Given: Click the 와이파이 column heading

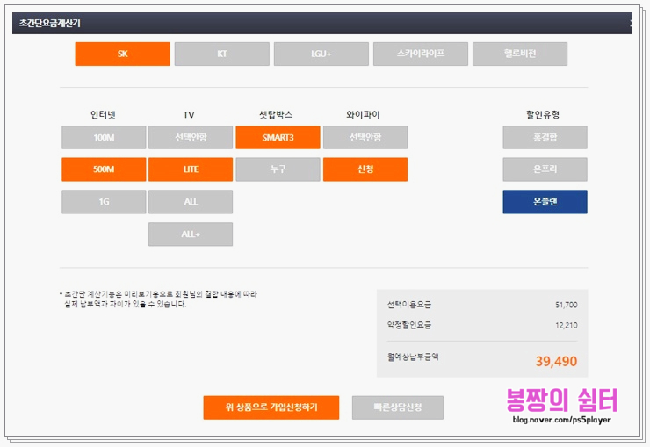Looking at the screenshot, I should pyautogui.click(x=363, y=115).
